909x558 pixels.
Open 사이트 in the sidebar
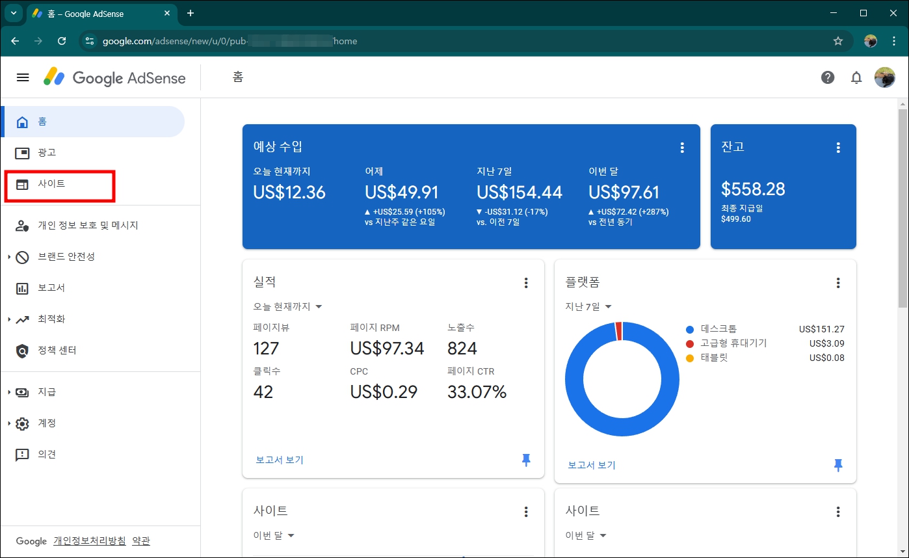[93, 184]
